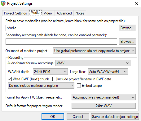Open the On import of media dropdown
Screen dimensions: 141x121
pyautogui.click(x=94, y=51)
